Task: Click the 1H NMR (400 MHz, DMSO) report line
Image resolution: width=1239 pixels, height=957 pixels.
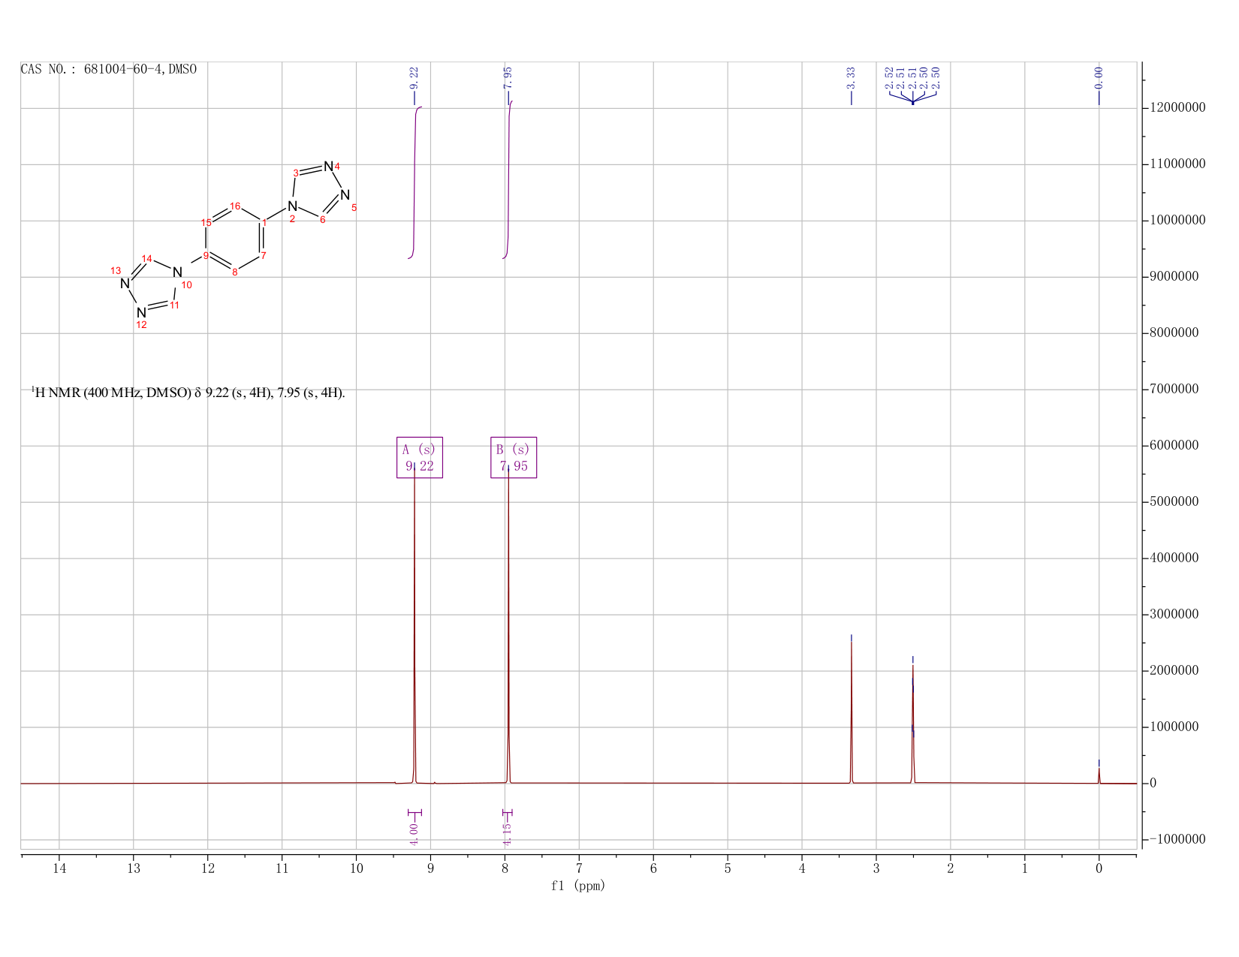Action: pos(188,393)
